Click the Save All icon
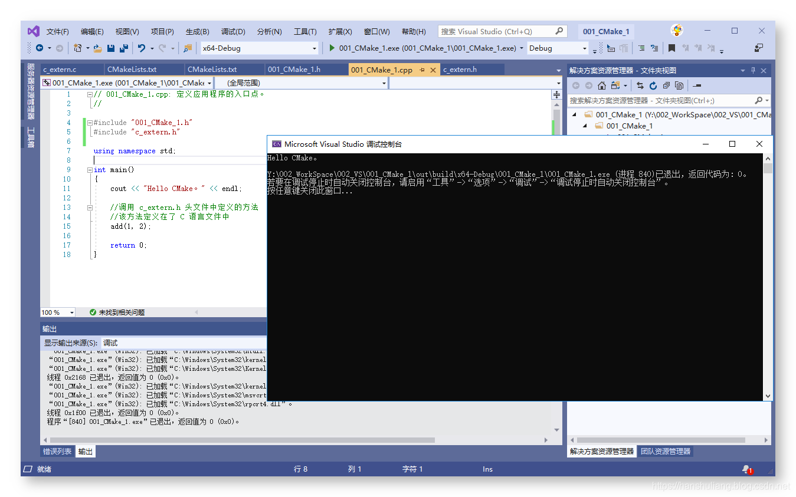796x497 pixels. 123,48
